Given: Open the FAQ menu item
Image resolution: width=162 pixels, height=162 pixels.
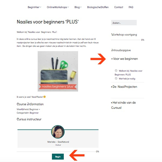Looking at the screenshot, I should (131, 7).
